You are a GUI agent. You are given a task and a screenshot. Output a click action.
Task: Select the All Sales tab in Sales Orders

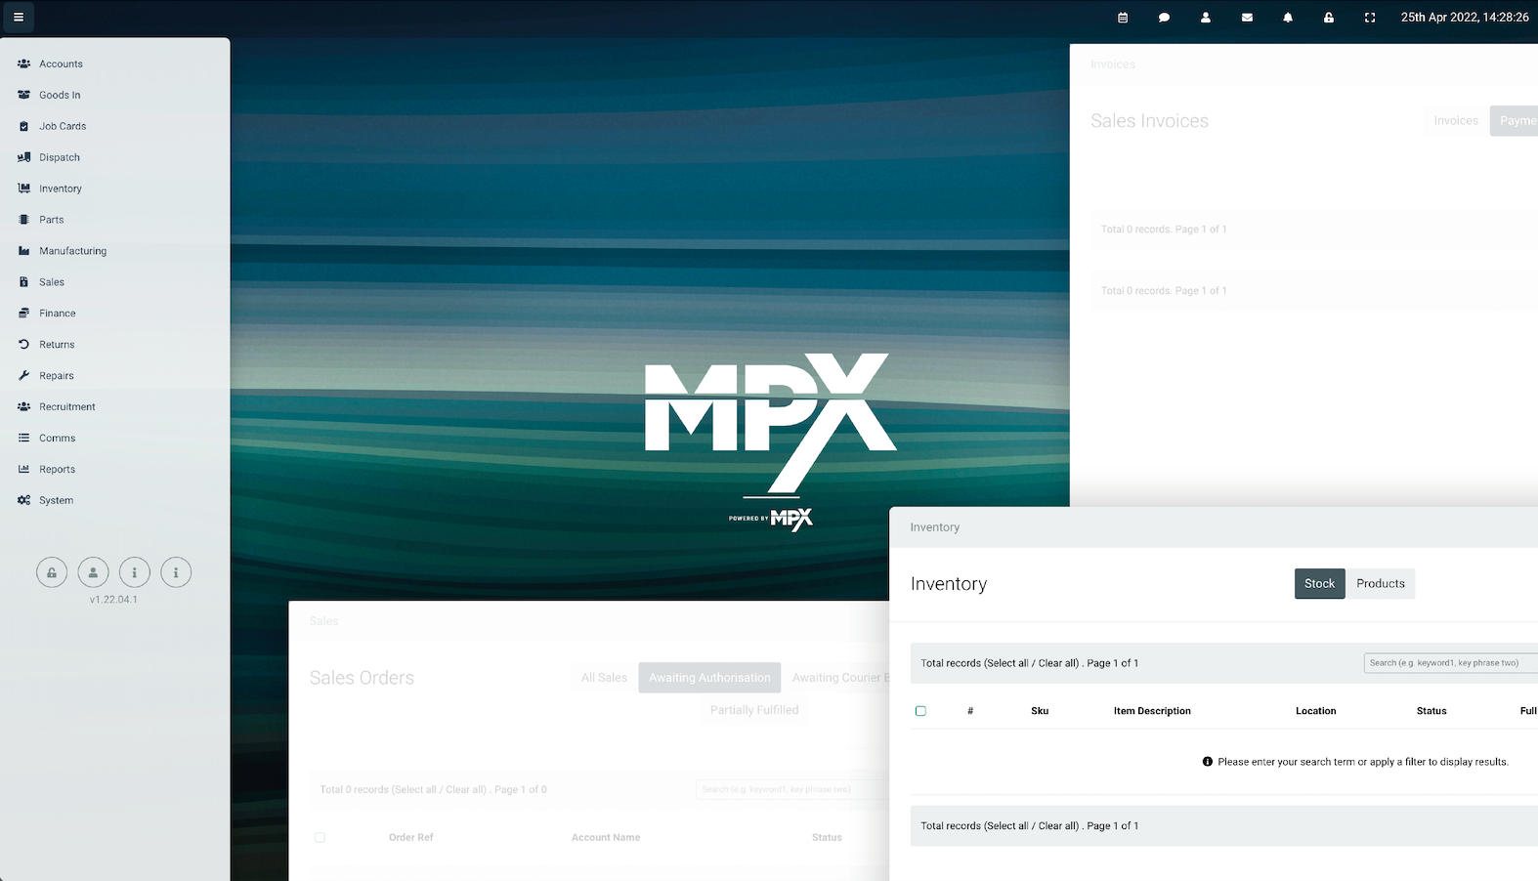coord(604,678)
